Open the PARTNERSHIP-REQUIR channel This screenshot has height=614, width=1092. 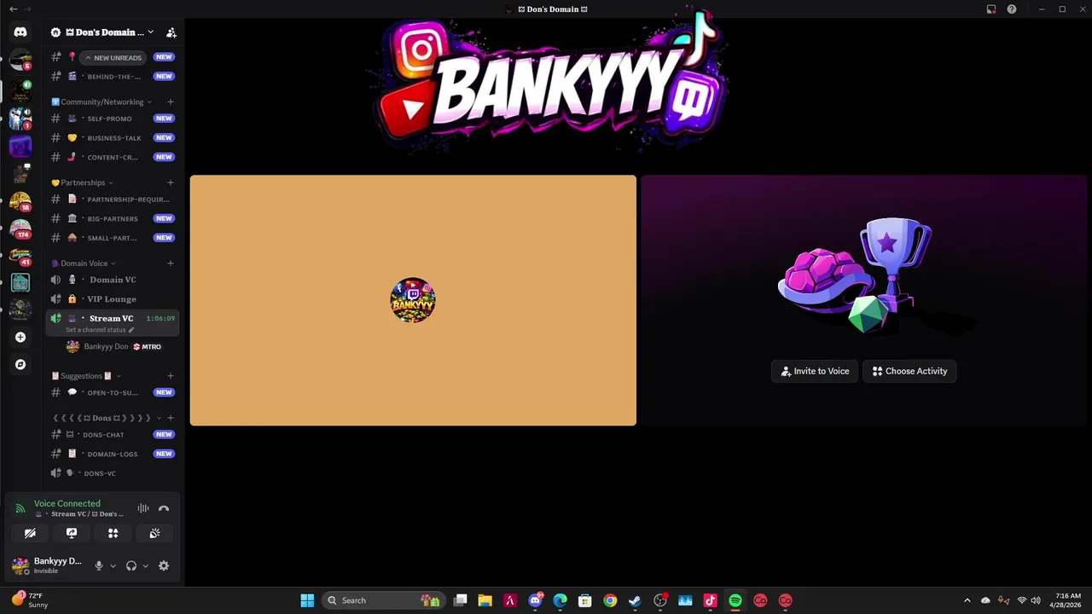click(112, 199)
